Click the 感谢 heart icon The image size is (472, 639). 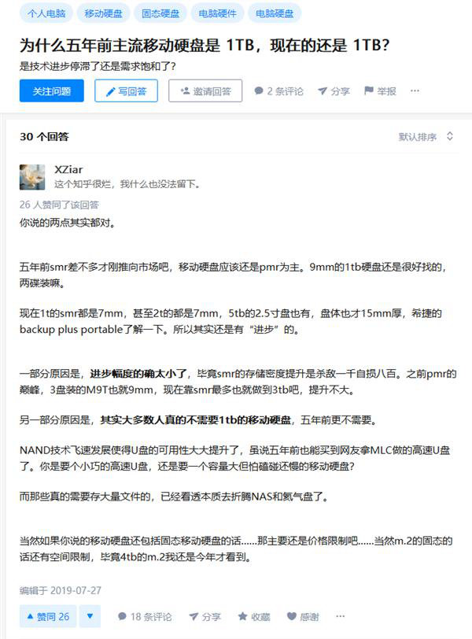[292, 616]
